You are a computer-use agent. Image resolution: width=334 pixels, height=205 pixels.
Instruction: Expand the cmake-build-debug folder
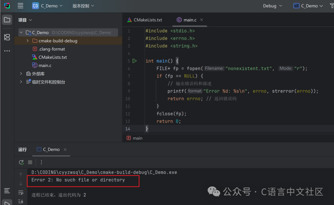(28, 41)
